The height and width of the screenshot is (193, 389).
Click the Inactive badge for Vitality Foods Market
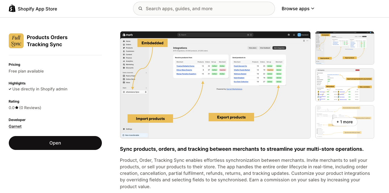(x=270, y=70)
